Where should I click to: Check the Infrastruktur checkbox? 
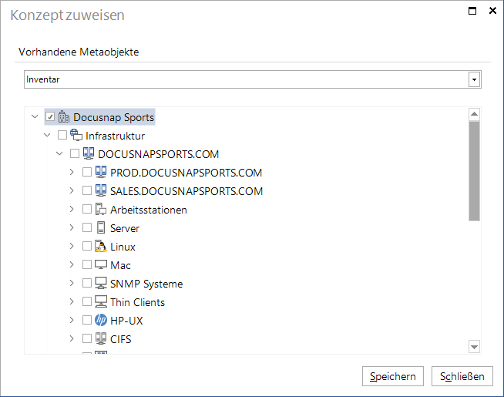62,135
